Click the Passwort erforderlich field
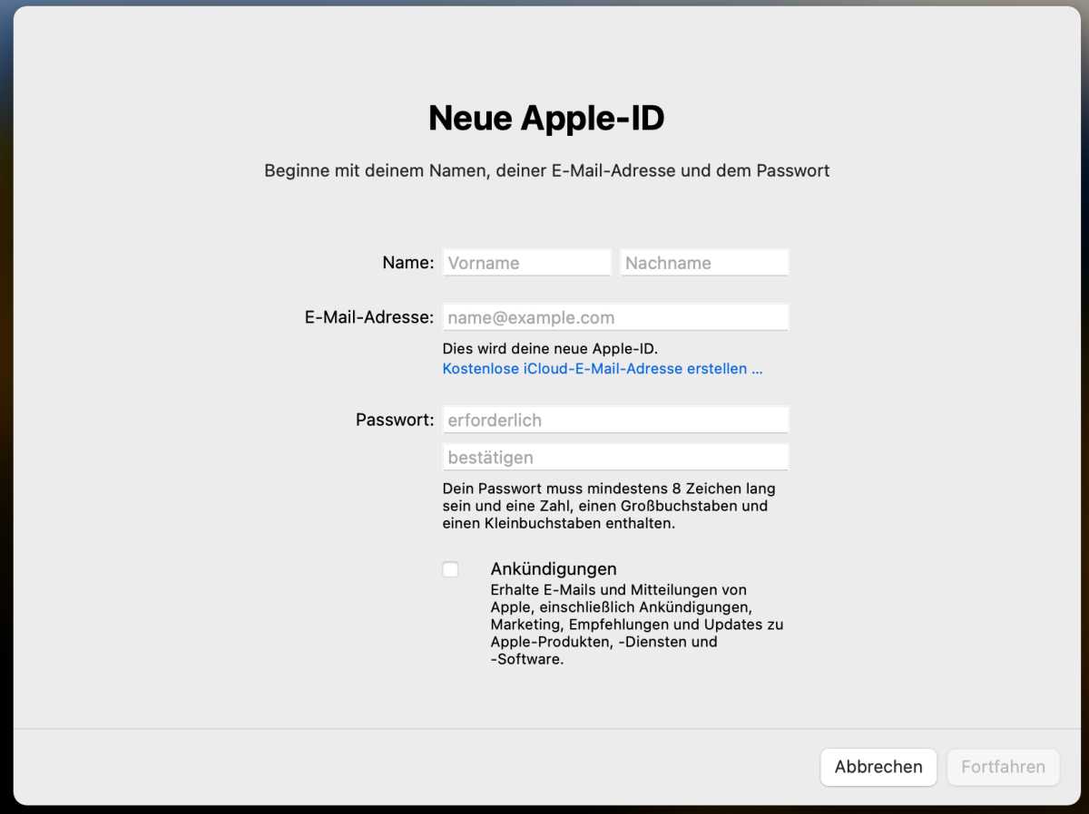The image size is (1089, 814). pos(615,420)
